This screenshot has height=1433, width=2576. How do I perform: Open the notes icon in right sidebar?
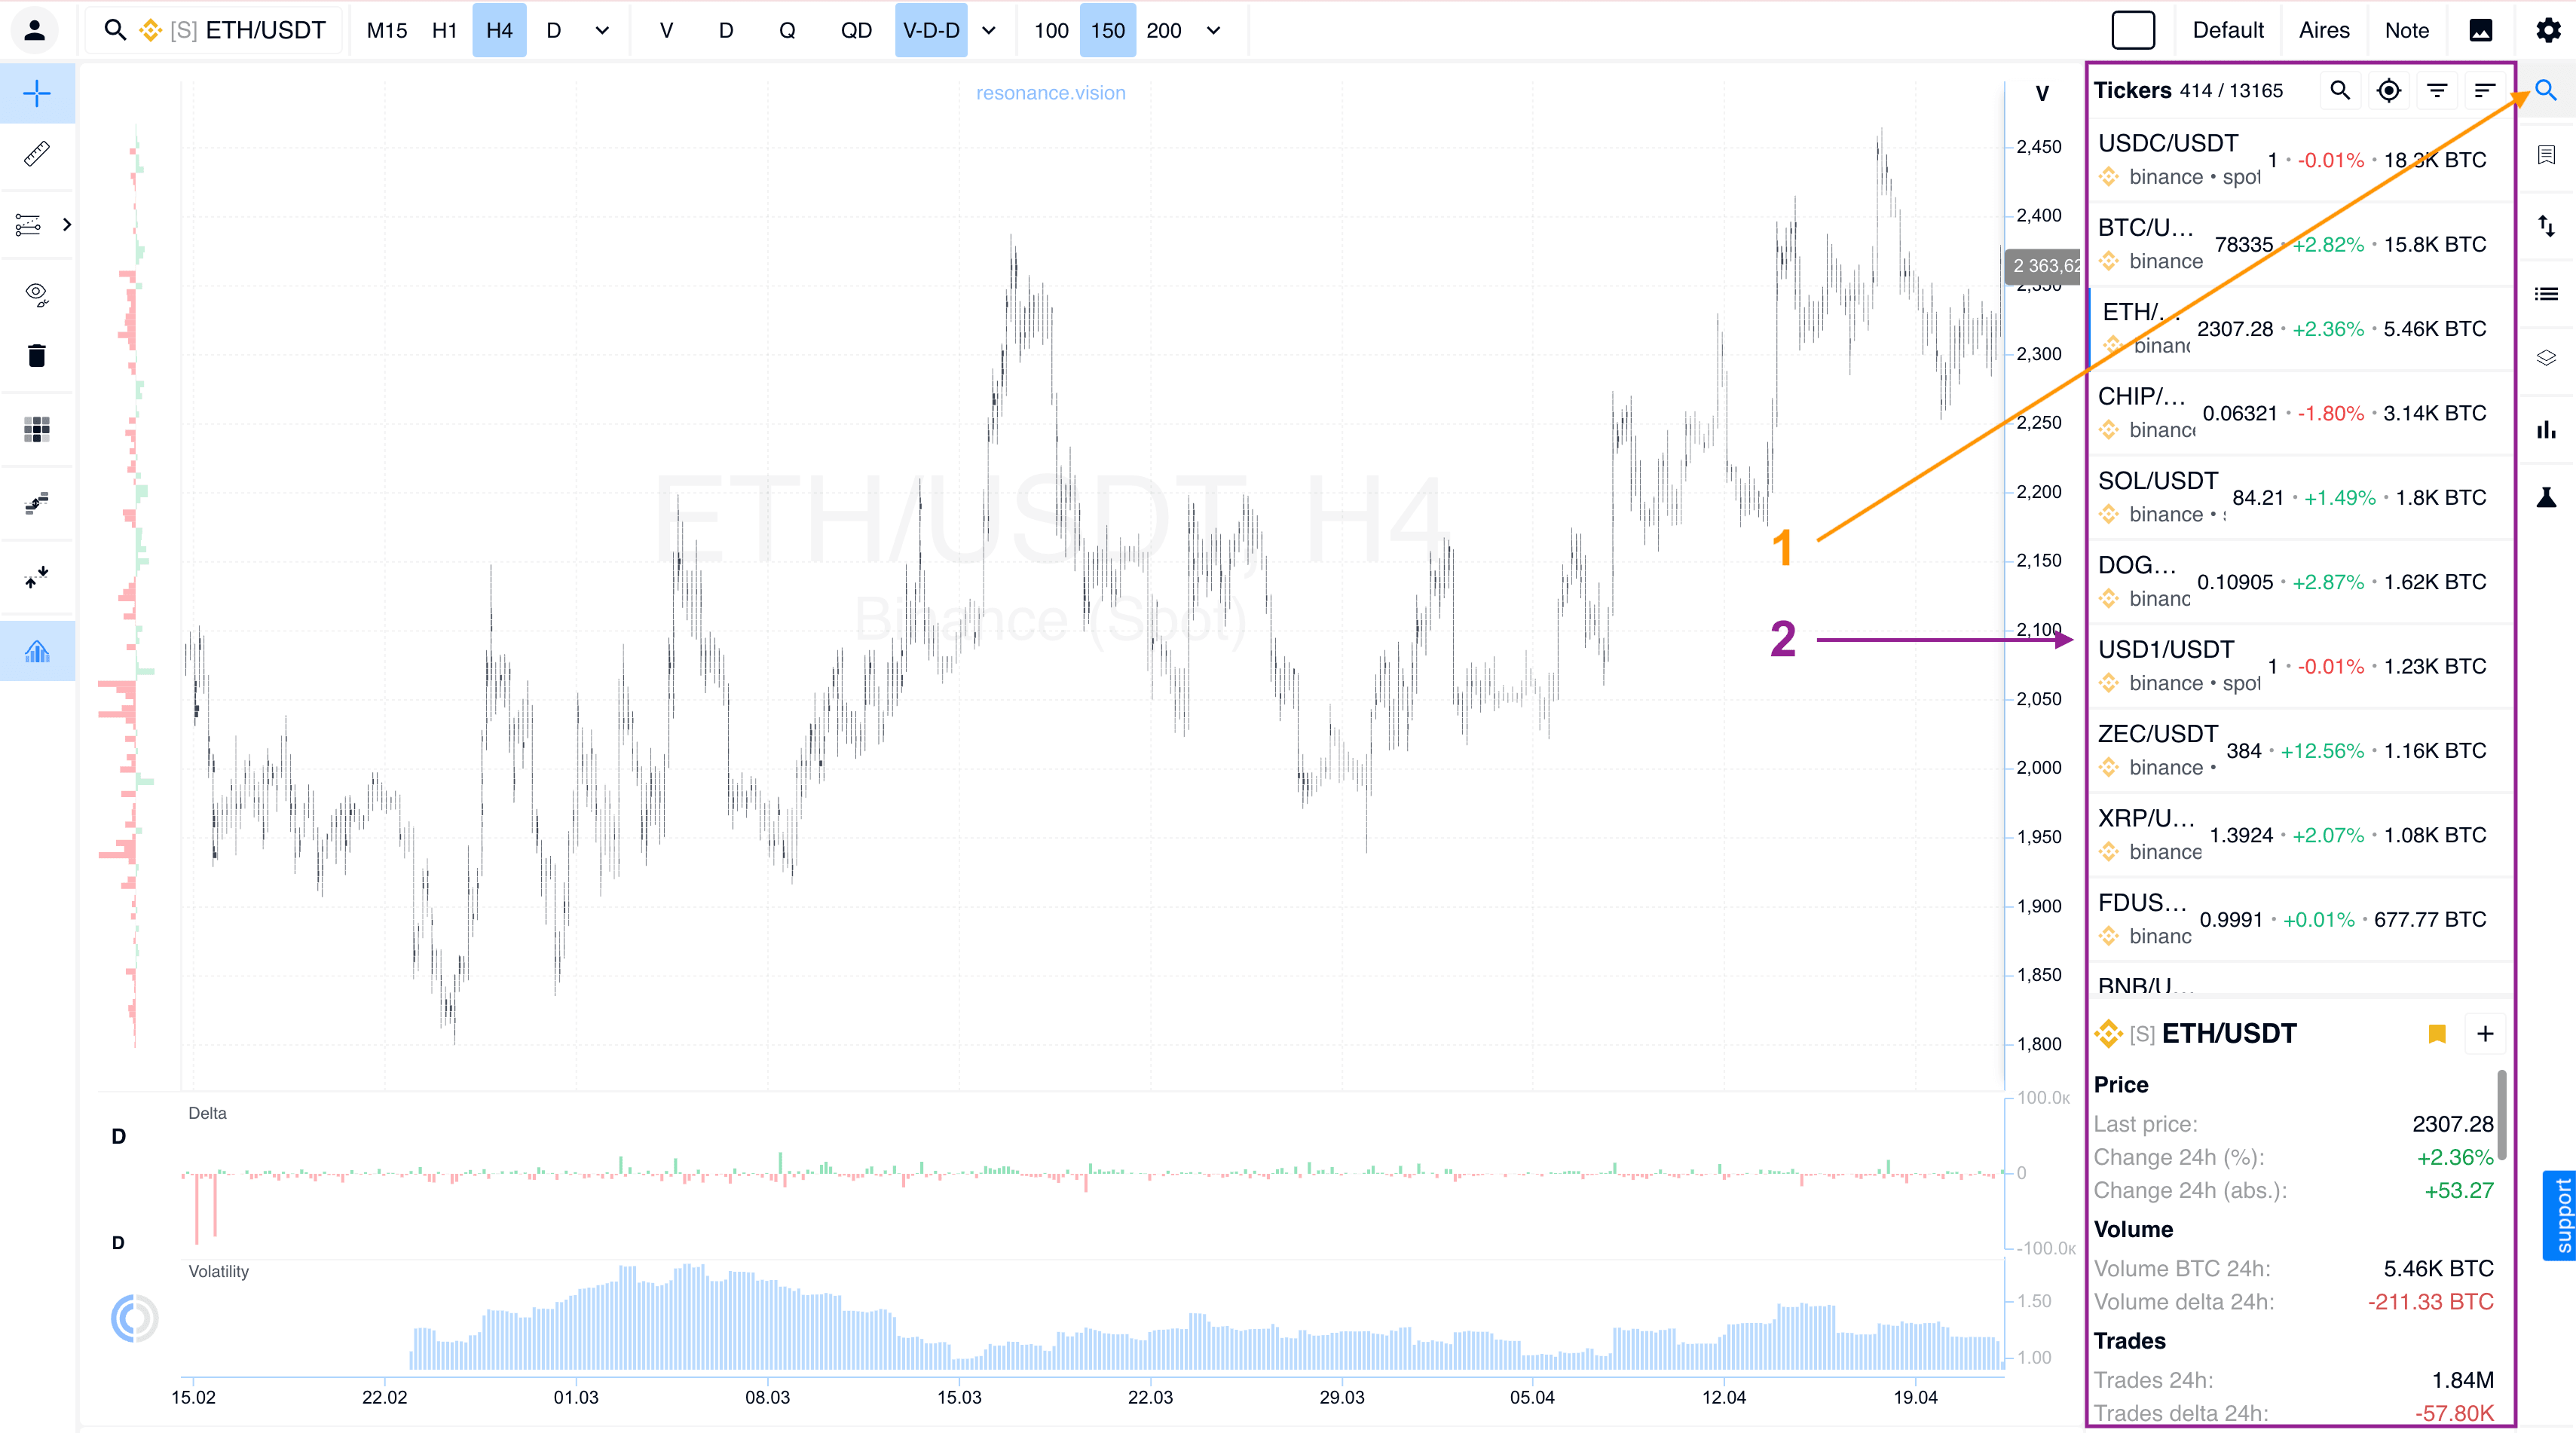[2546, 155]
